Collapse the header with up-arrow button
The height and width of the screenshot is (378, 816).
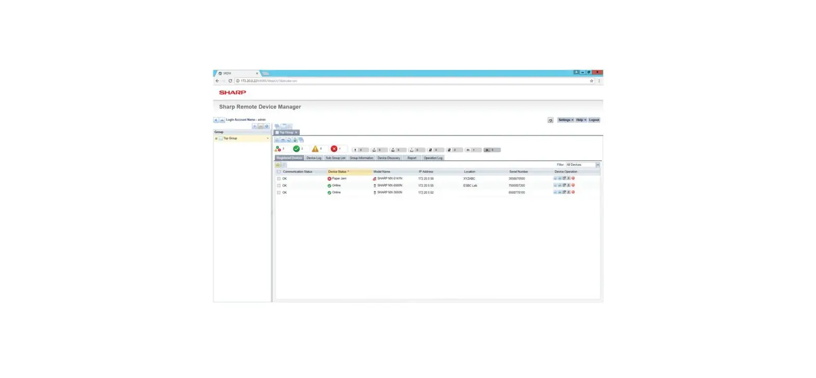[x=222, y=120]
